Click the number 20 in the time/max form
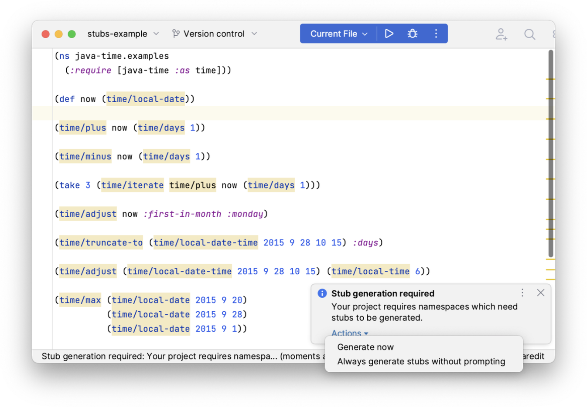 pyautogui.click(x=237, y=300)
